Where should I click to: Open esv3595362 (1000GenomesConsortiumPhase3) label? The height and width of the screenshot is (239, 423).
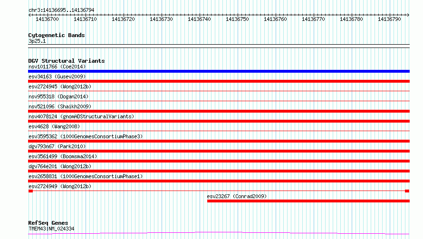[86, 136]
